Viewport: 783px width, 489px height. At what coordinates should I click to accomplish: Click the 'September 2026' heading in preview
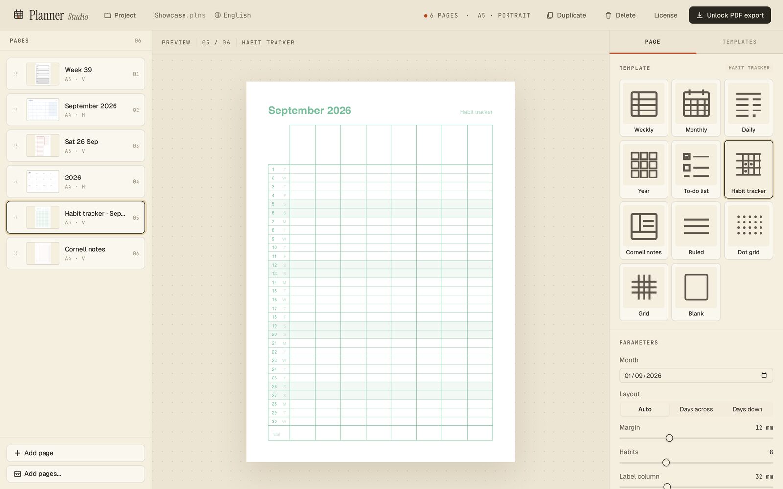309,111
